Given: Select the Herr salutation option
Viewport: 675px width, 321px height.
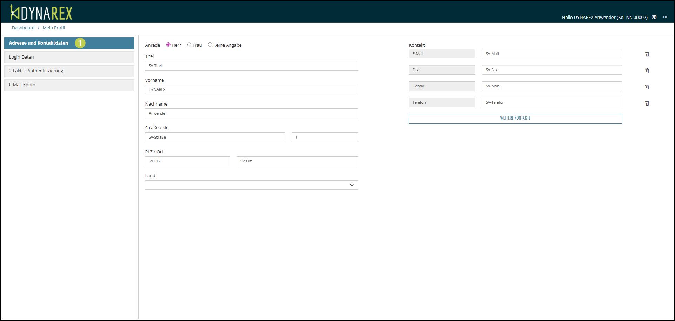Looking at the screenshot, I should tap(168, 45).
